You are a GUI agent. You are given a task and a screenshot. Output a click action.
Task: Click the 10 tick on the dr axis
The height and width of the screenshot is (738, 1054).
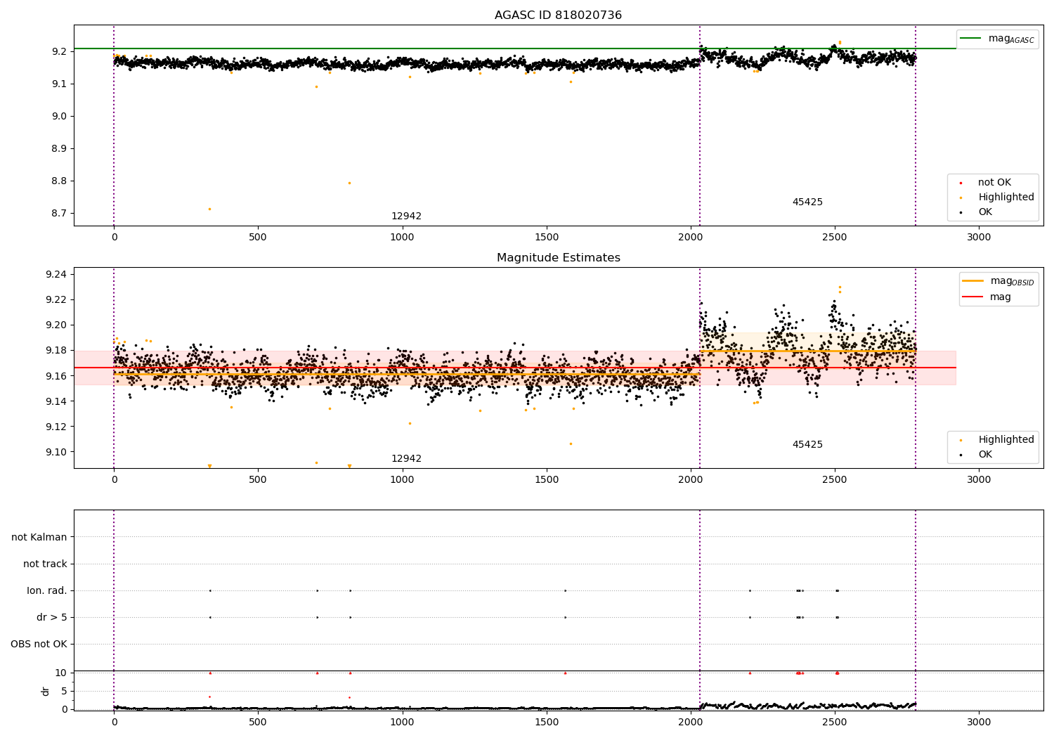pos(61,673)
